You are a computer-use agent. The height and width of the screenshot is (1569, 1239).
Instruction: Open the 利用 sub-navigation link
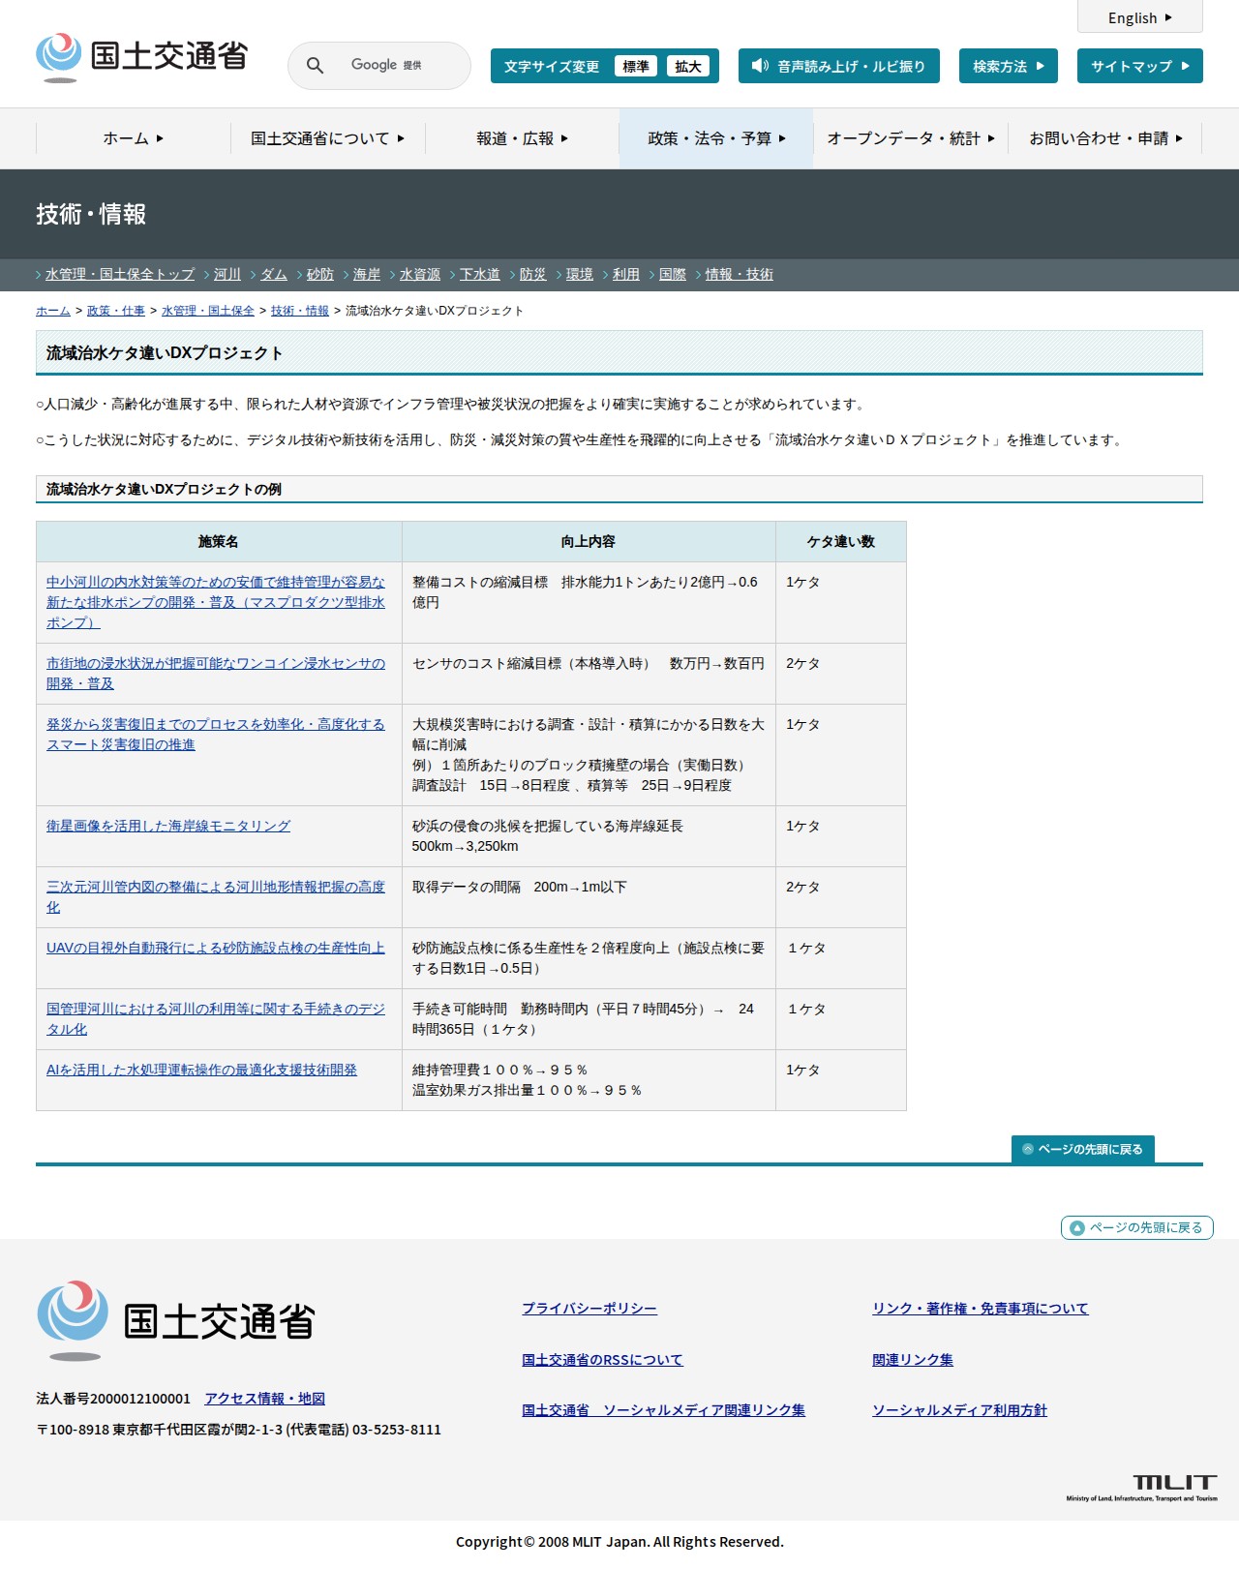click(x=626, y=275)
